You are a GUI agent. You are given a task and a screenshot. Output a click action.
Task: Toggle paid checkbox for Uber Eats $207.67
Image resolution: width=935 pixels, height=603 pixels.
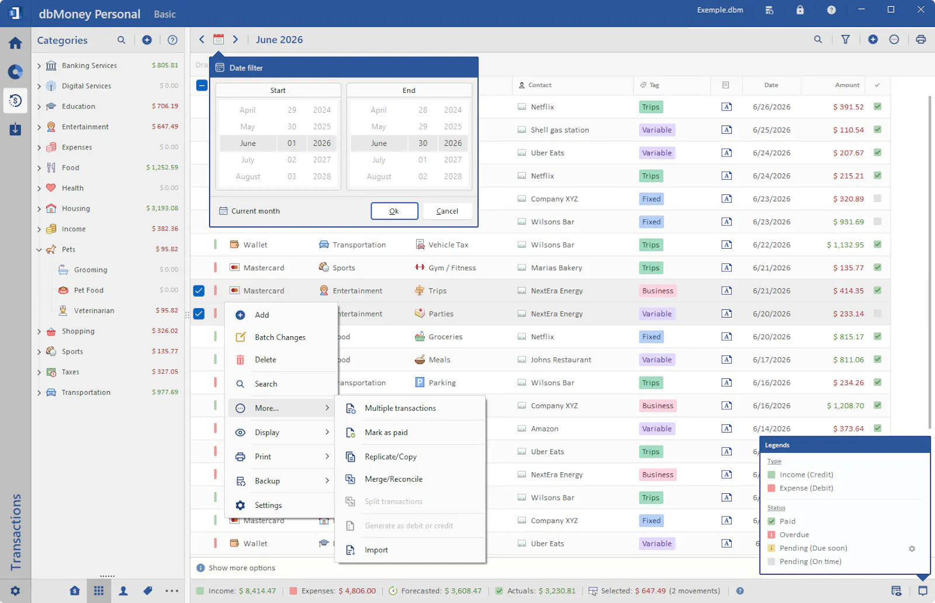tap(877, 152)
